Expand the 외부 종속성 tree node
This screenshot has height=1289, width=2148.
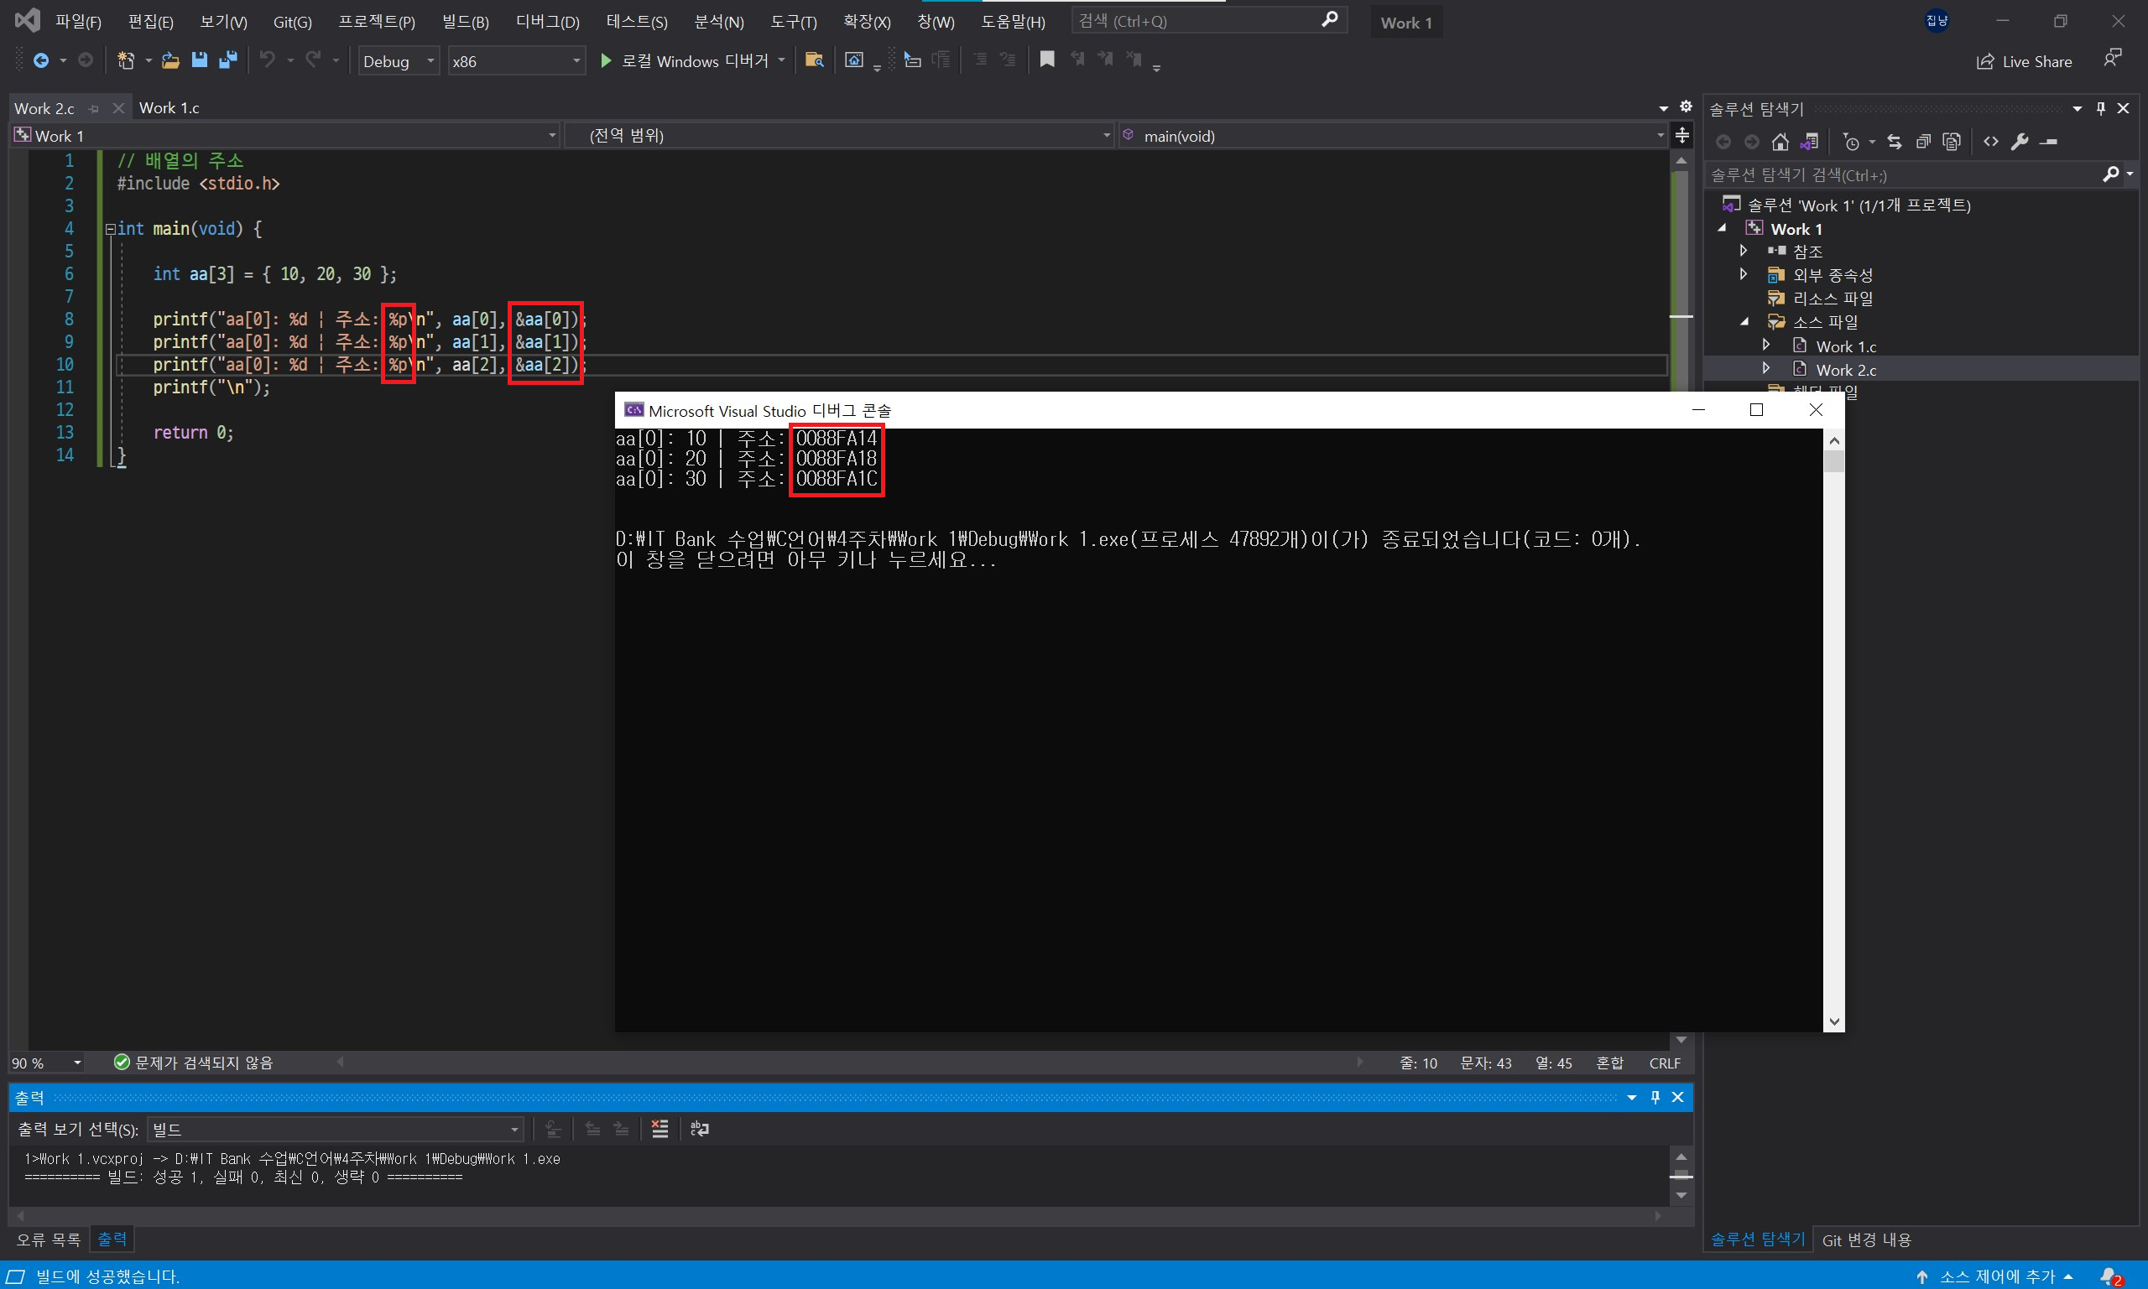(1743, 274)
